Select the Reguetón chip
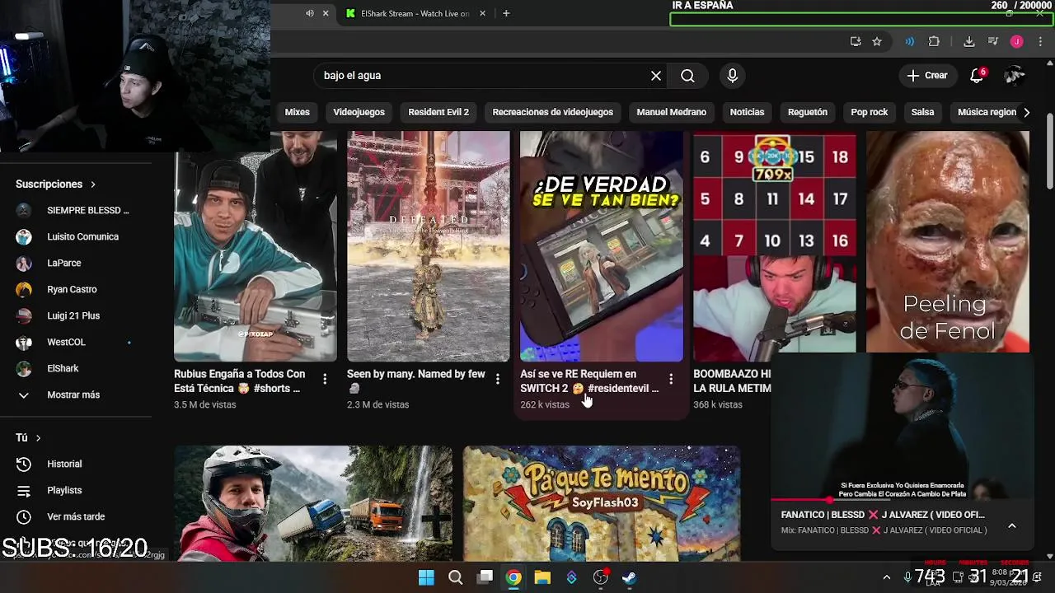1055x593 pixels. 808,112
